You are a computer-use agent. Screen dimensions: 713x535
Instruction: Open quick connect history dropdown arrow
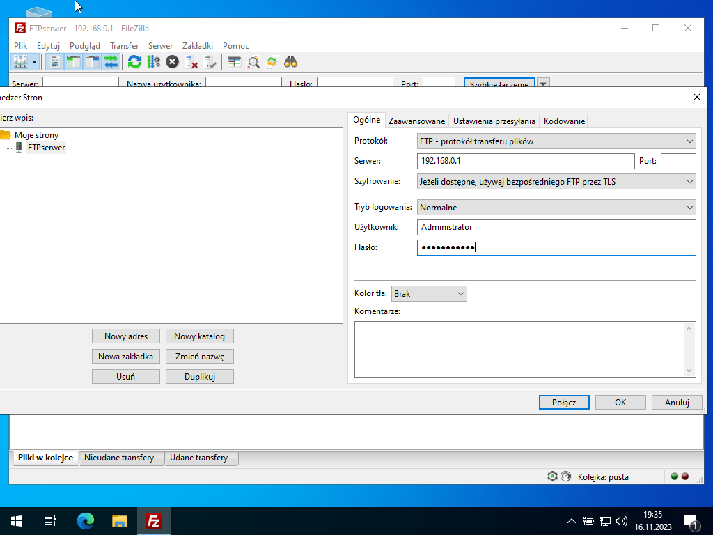pos(543,82)
